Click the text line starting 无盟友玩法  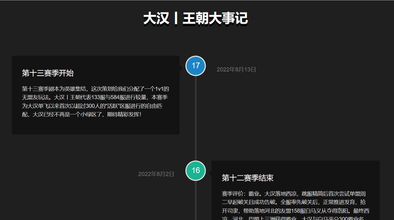click(95, 97)
